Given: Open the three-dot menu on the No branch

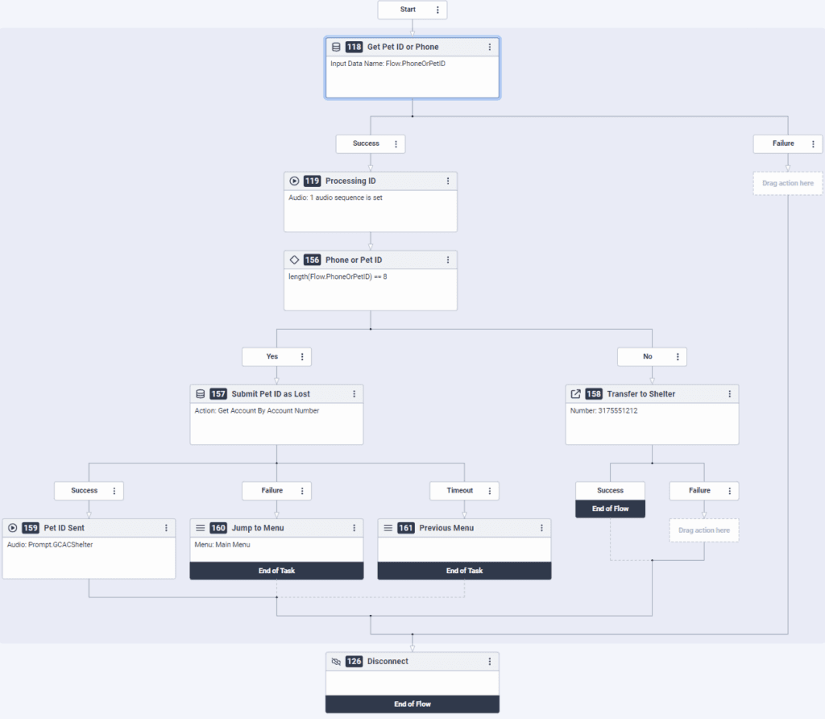Looking at the screenshot, I should [679, 356].
